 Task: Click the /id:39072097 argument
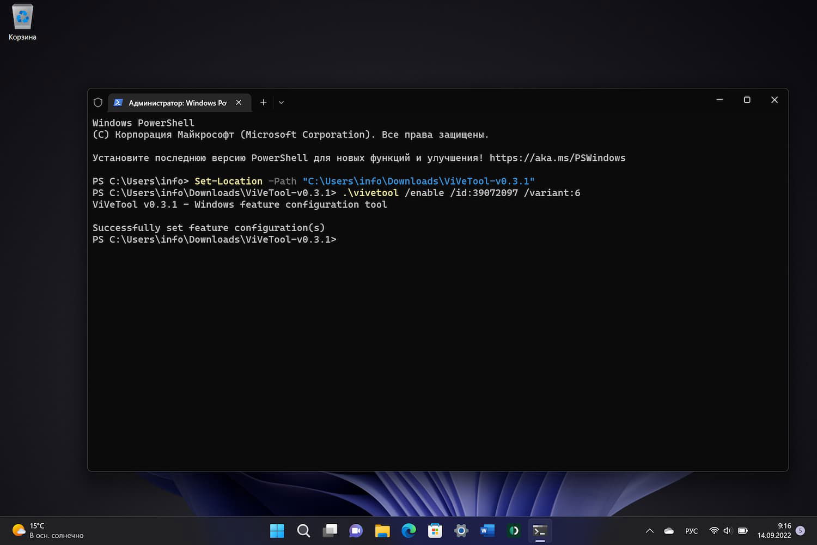484,193
